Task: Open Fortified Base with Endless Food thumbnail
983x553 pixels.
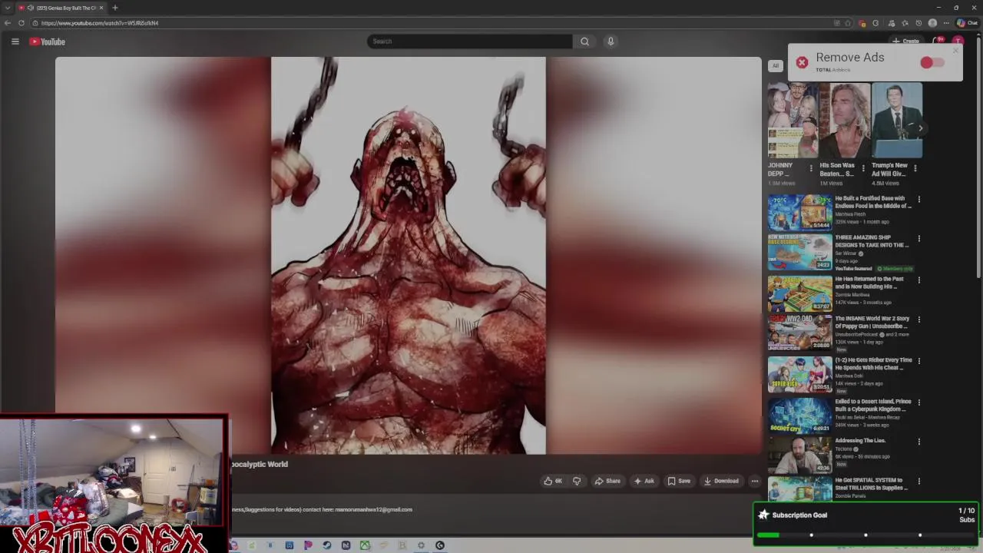Action: coord(799,212)
